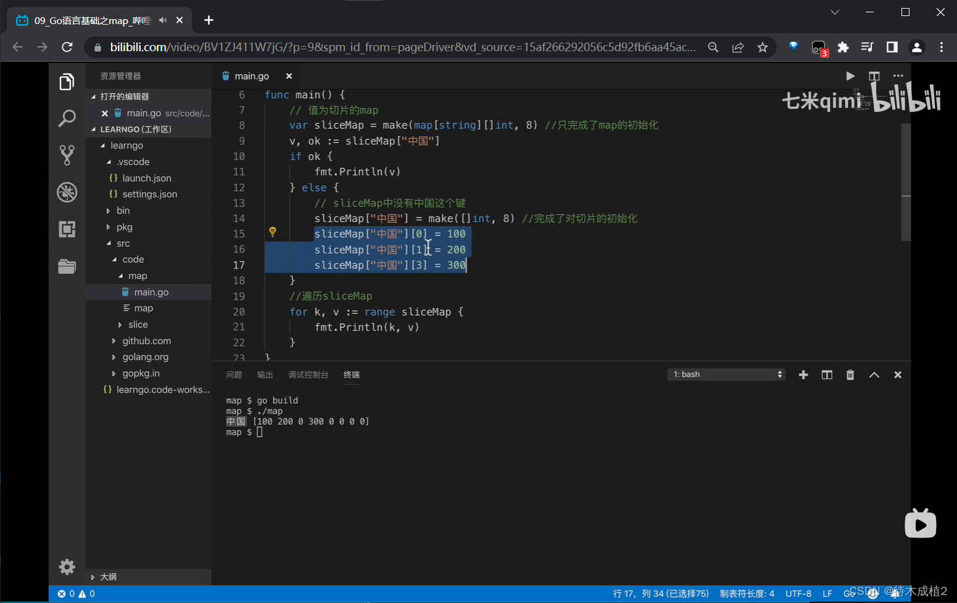Open the Explorer files icon in activity bar
This screenshot has height=603, width=957.
(x=67, y=81)
